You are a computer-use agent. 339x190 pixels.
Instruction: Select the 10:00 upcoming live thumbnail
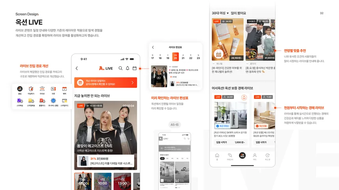[103, 181]
